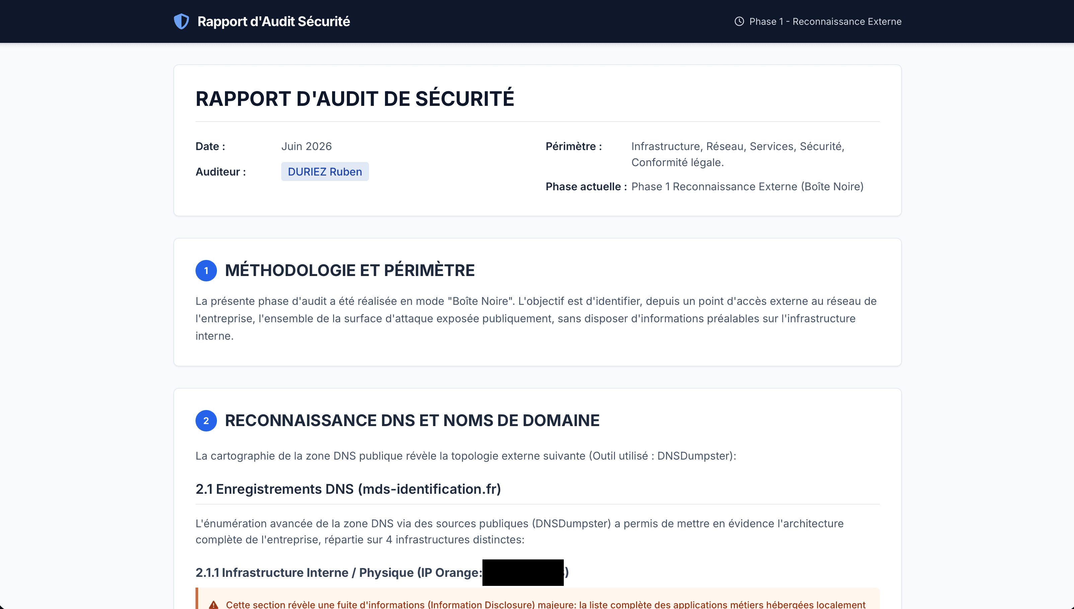Click the MÉTHODOLOGIE ET PÉRIMÈTRE heading
The width and height of the screenshot is (1074, 609).
point(350,271)
